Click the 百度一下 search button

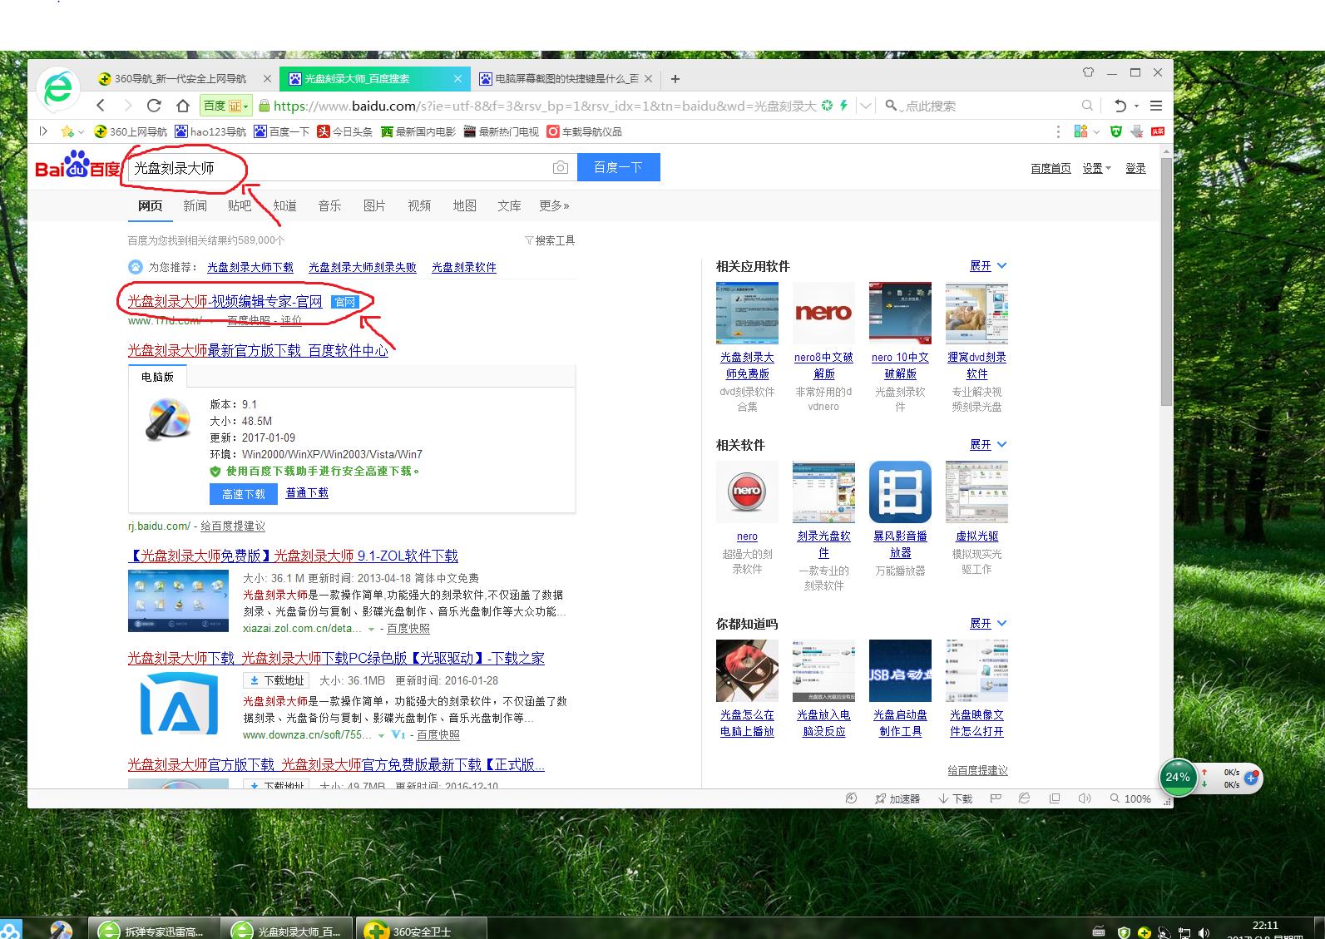point(618,167)
